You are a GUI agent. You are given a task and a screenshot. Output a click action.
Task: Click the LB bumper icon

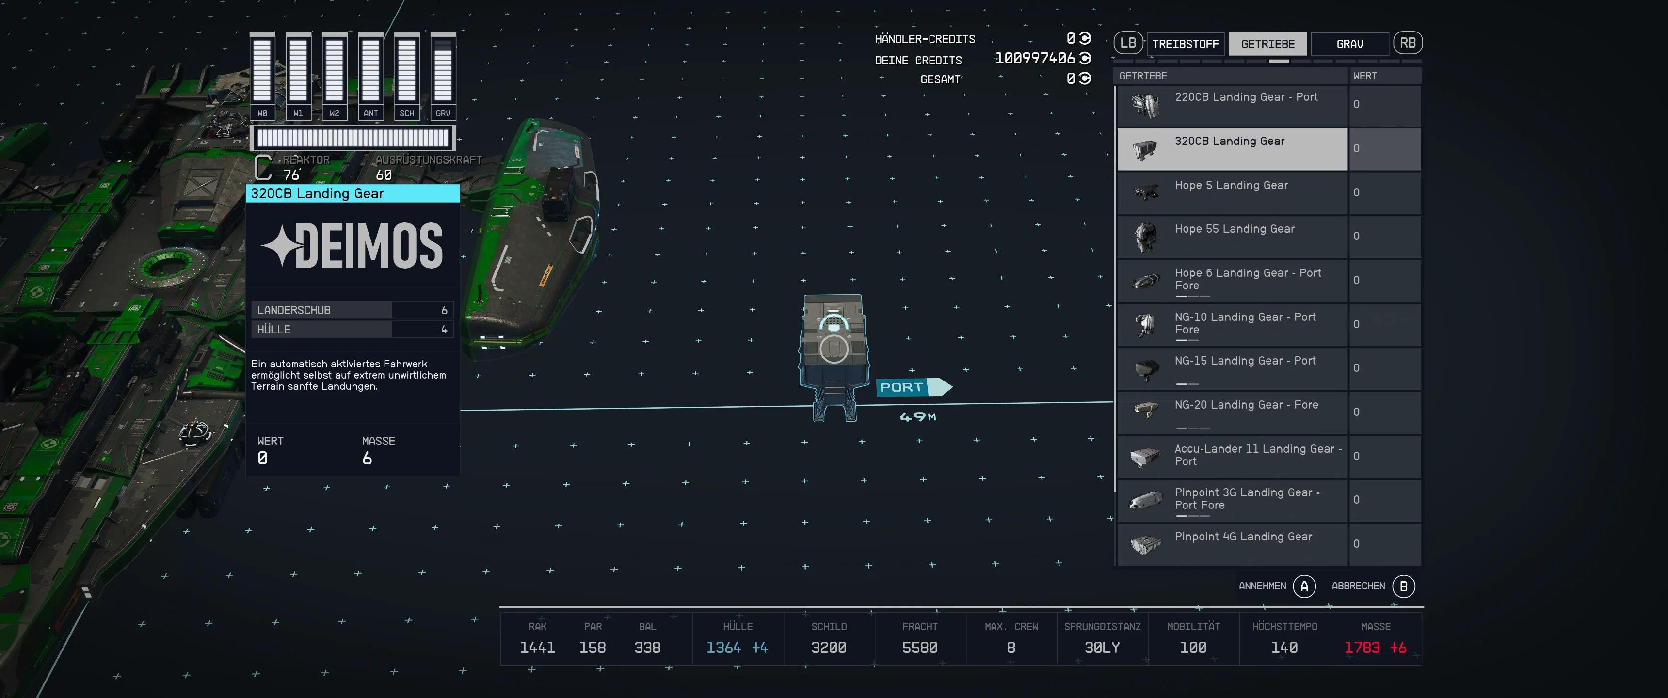tap(1128, 43)
